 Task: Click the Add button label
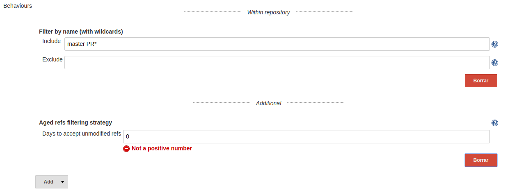(48, 182)
